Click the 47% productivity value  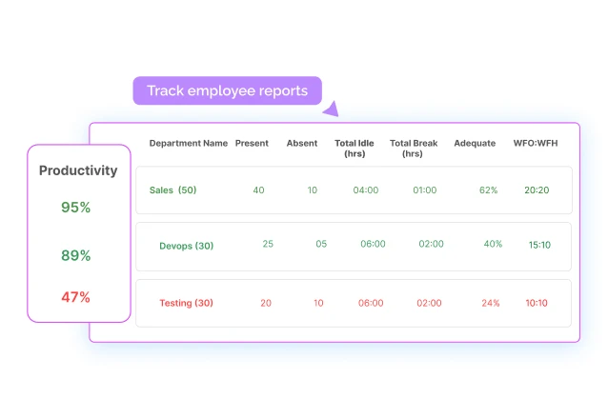(75, 297)
